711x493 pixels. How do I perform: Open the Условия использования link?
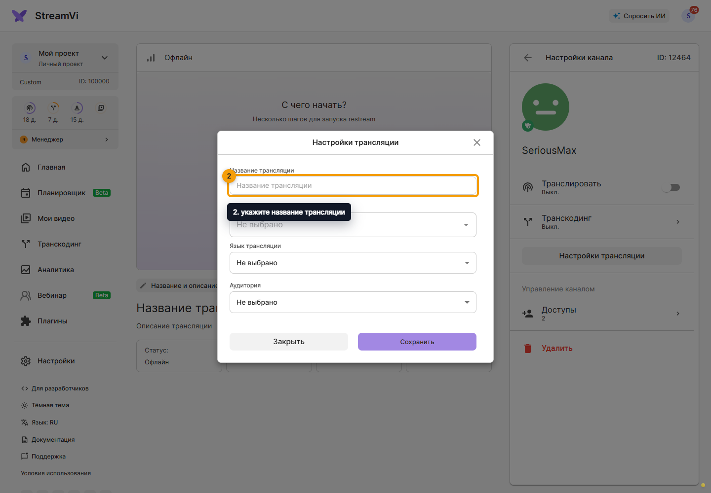[56, 473]
